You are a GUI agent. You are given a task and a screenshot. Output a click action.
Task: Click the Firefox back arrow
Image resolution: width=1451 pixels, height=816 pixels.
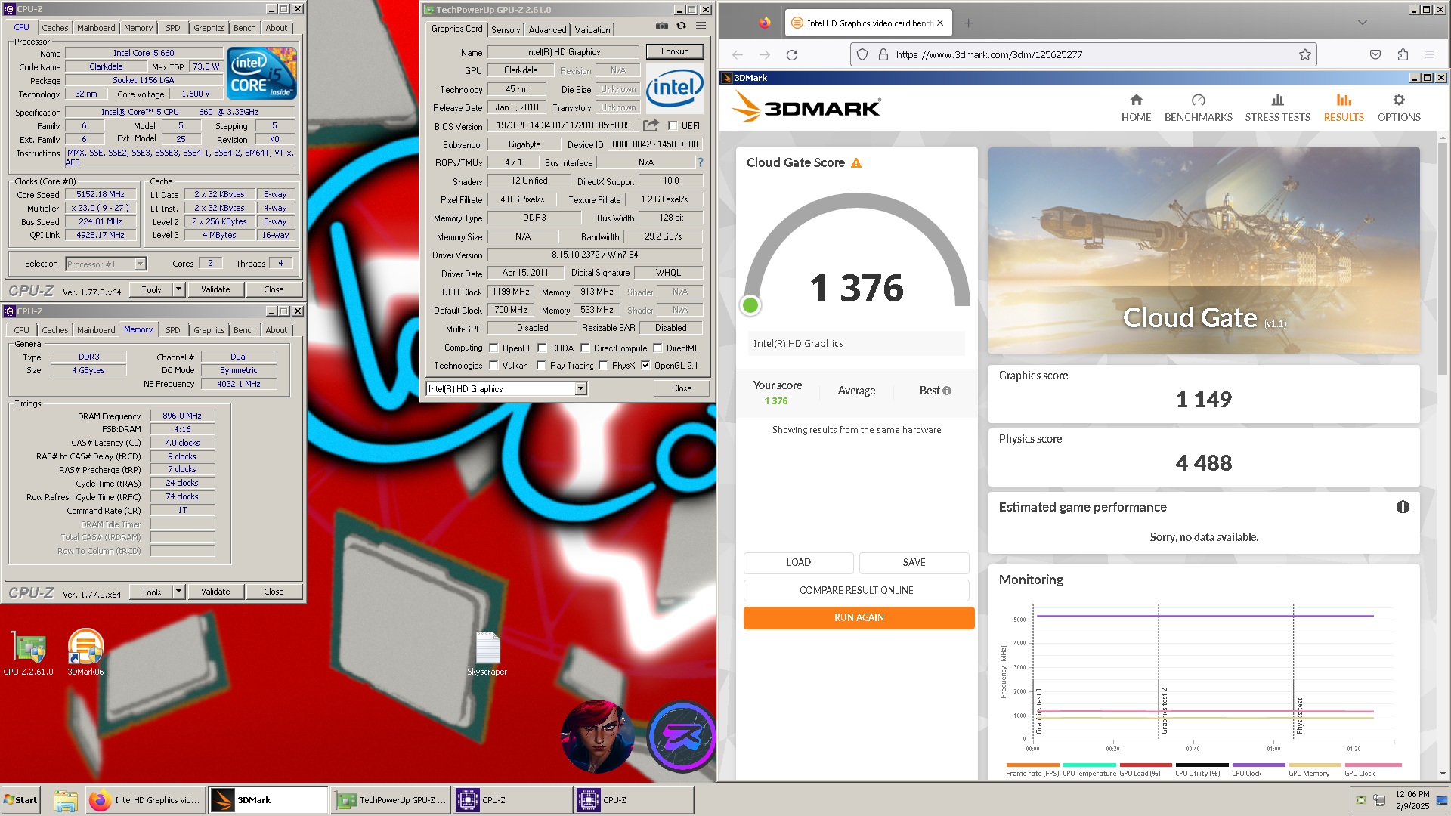(738, 54)
